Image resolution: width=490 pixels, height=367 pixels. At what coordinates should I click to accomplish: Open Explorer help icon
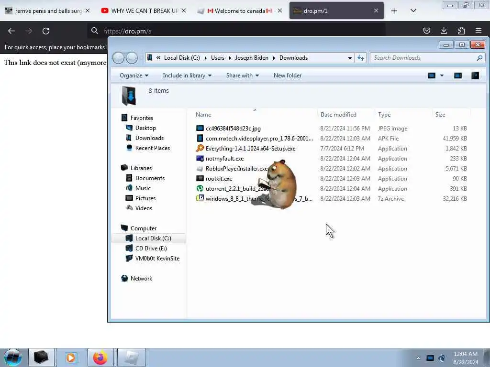[x=475, y=76]
